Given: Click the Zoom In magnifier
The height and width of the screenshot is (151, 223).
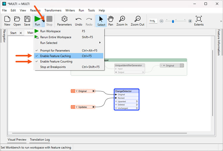Looking at the screenshot, I should (x=122, y=19).
